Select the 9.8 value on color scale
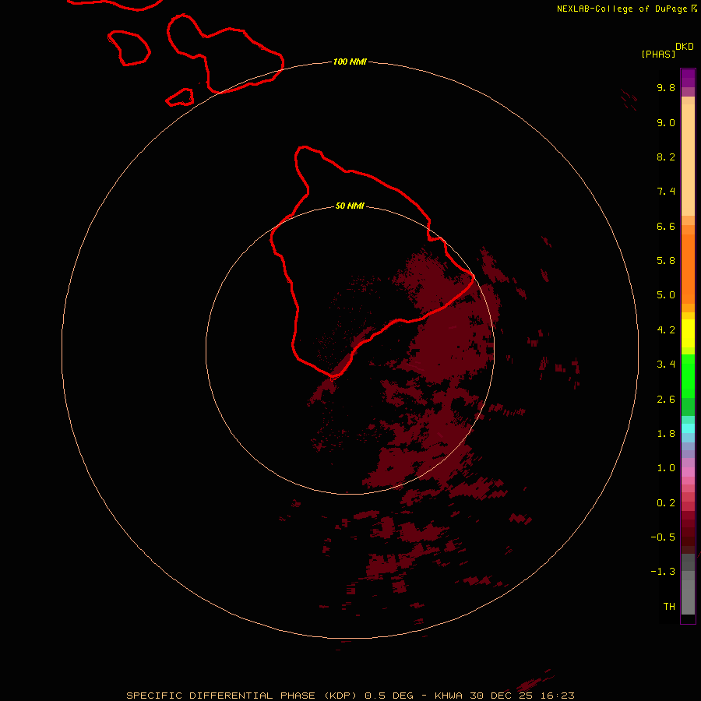Screen dimensions: 701x701 click(666, 87)
